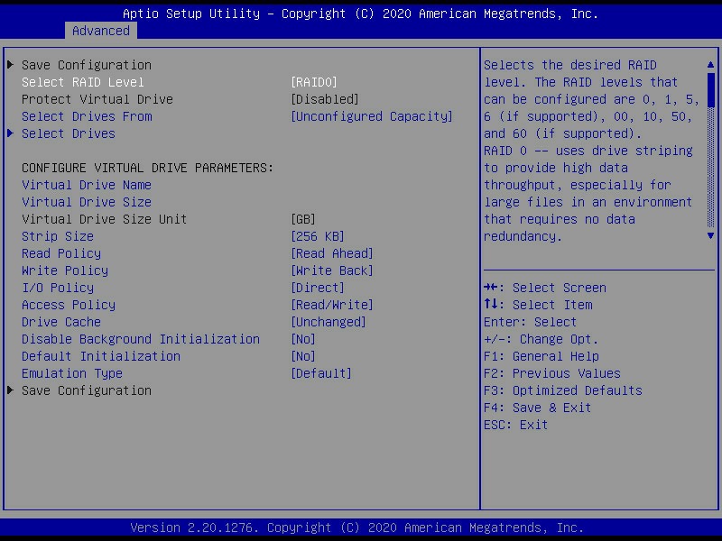The width and height of the screenshot is (722, 541).
Task: Click the F1: General Help hint
Action: tap(541, 356)
